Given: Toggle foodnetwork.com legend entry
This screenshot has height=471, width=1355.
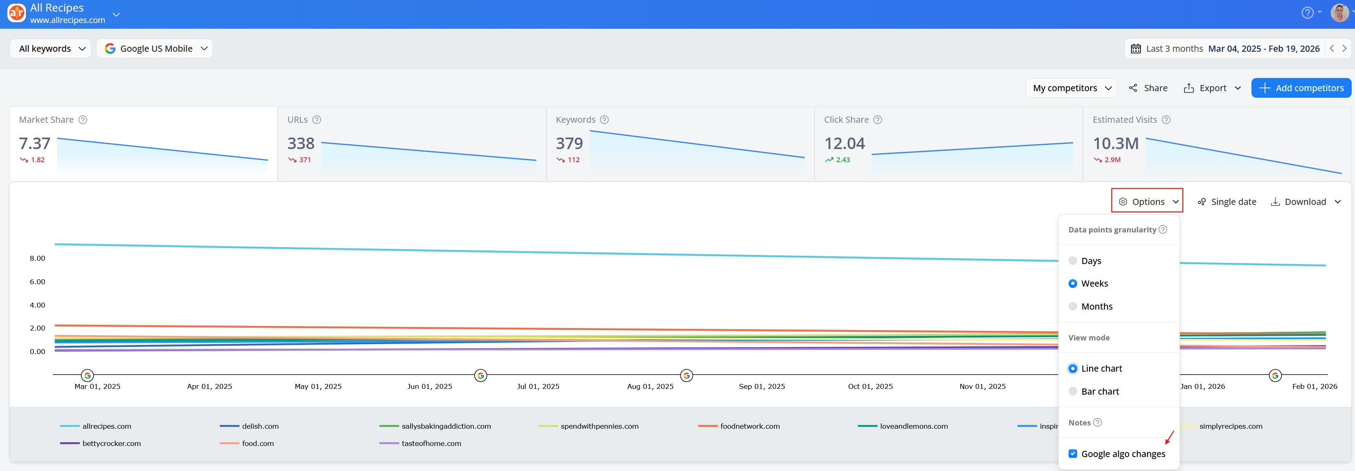Looking at the screenshot, I should point(739,426).
